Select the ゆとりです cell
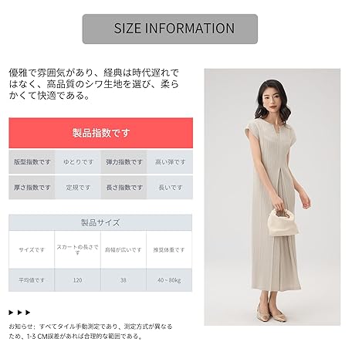352x352 pixels. (78, 162)
